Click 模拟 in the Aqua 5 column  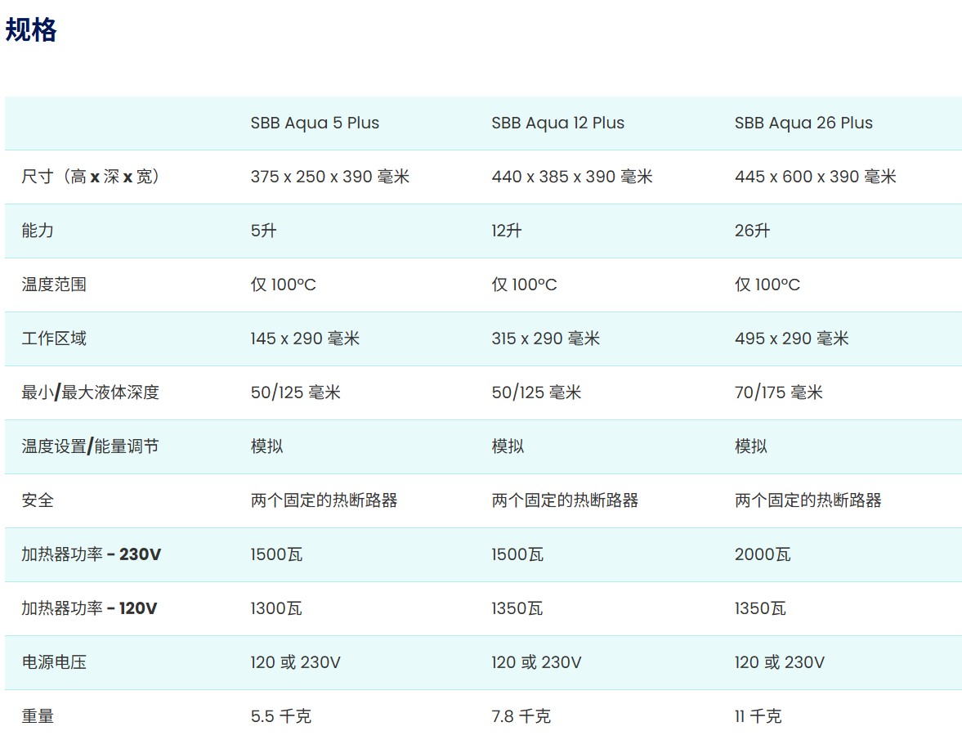pyautogui.click(x=267, y=446)
